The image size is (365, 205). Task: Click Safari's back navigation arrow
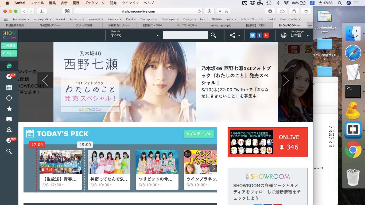[x=24, y=11]
